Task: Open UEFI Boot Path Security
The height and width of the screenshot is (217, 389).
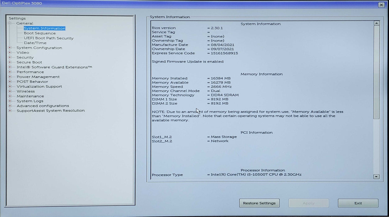Action: point(49,38)
